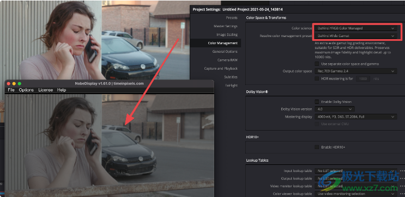Screen dimensions: 405x197
Task: Select Fairlight in the sidebar
Action: (232, 85)
